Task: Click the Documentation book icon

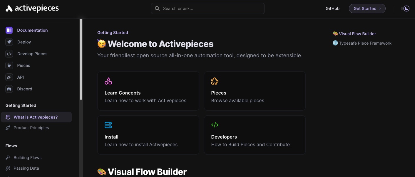Action: [9, 30]
